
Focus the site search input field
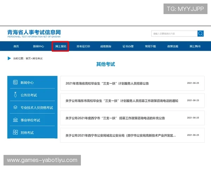click(x=174, y=33)
